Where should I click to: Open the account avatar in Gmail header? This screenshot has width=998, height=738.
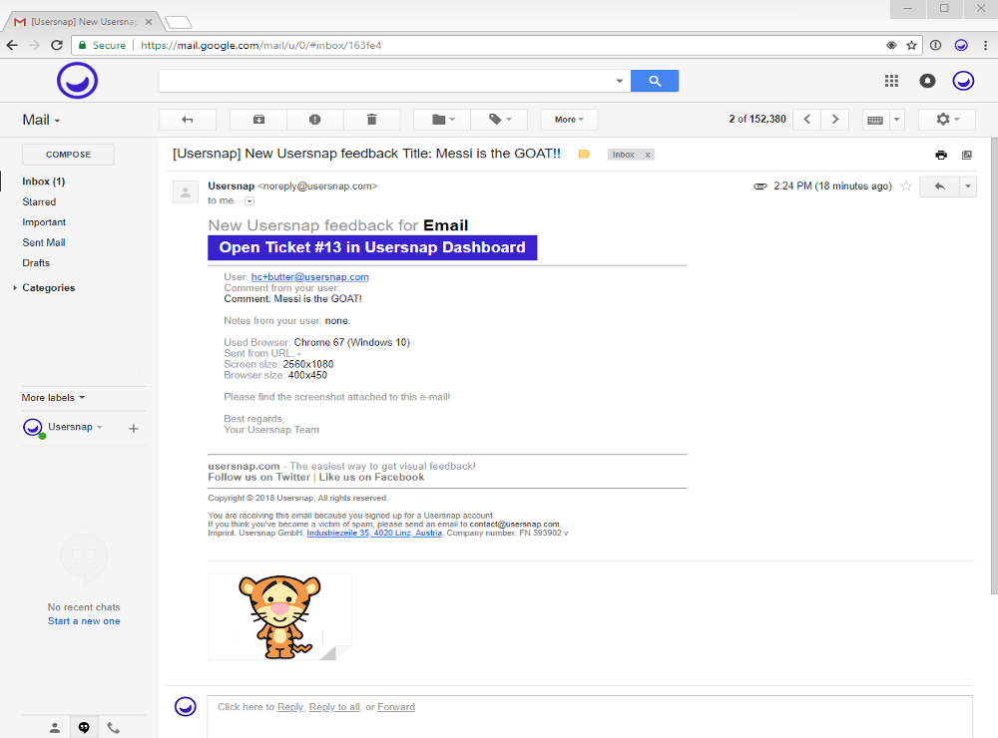(963, 81)
